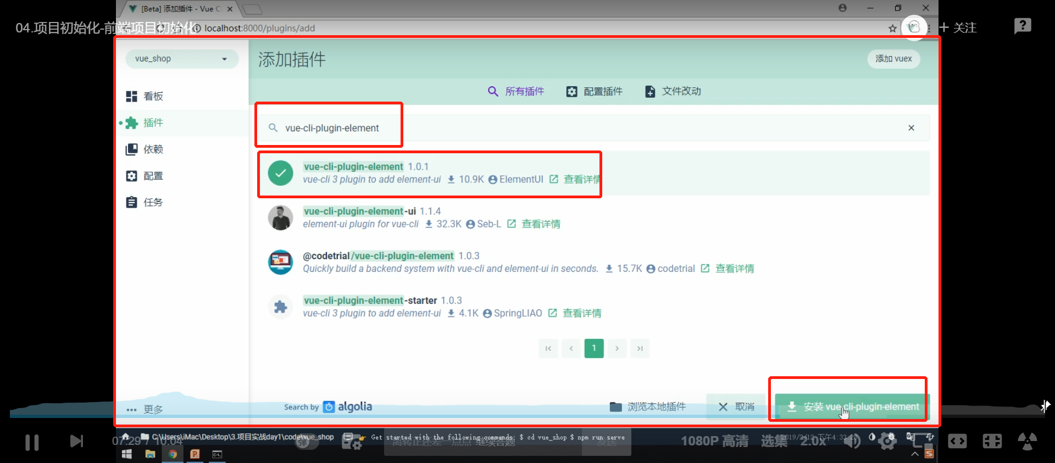Change the 2.0x playback speed
The width and height of the screenshot is (1055, 463).
click(813, 441)
